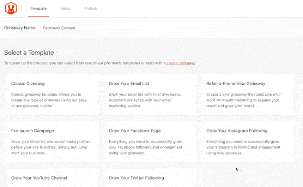Click the RafflePress rabbit logo icon
This screenshot has width=303, height=187.
(10, 8)
